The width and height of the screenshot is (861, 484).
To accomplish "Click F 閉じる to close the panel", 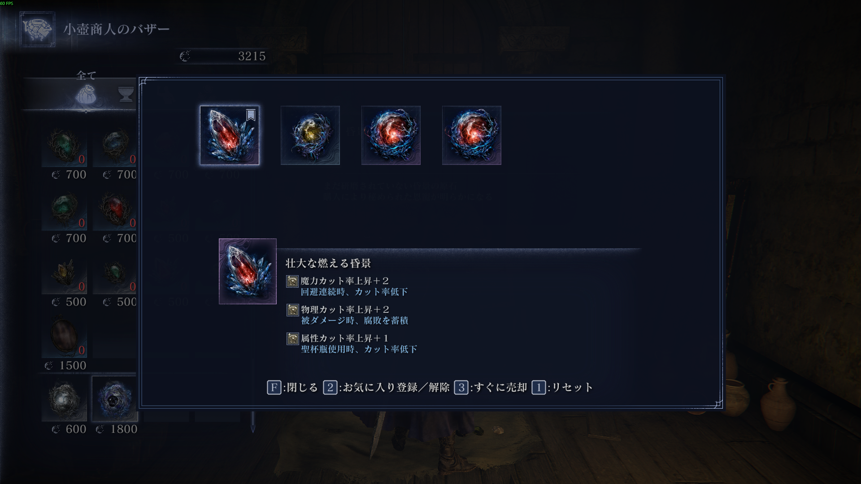I will coord(292,387).
